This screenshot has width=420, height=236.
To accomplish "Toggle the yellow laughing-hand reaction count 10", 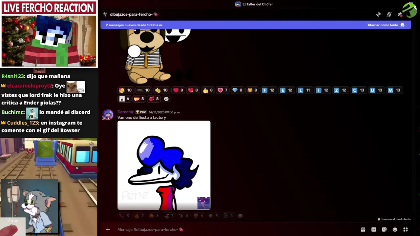I will (161, 90).
